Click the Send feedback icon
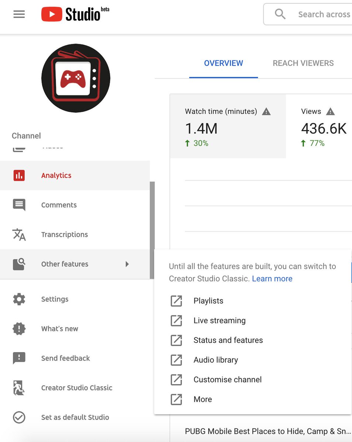The image size is (352, 442). click(19, 358)
